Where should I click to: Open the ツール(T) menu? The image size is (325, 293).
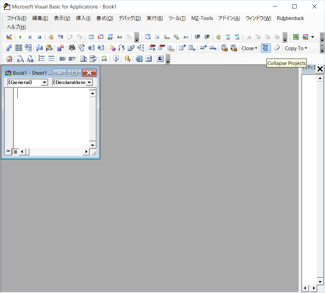(x=177, y=18)
